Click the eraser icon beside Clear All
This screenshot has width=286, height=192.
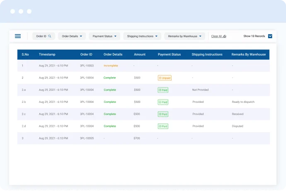(x=225, y=36)
